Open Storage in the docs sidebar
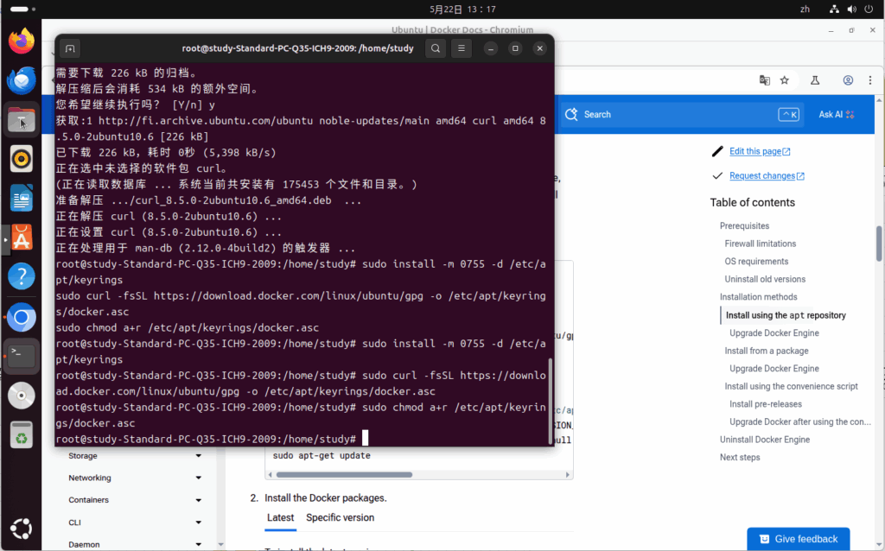This screenshot has height=551, width=885. pos(83,456)
